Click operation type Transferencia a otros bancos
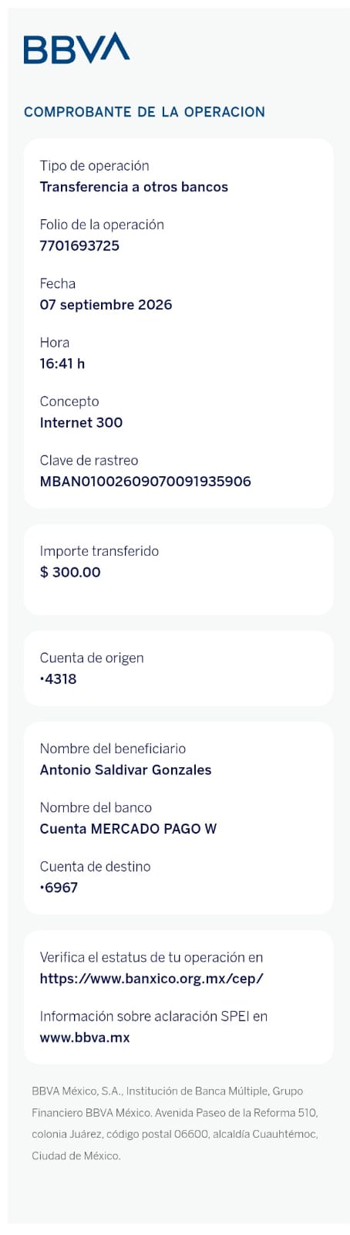 [x=134, y=187]
